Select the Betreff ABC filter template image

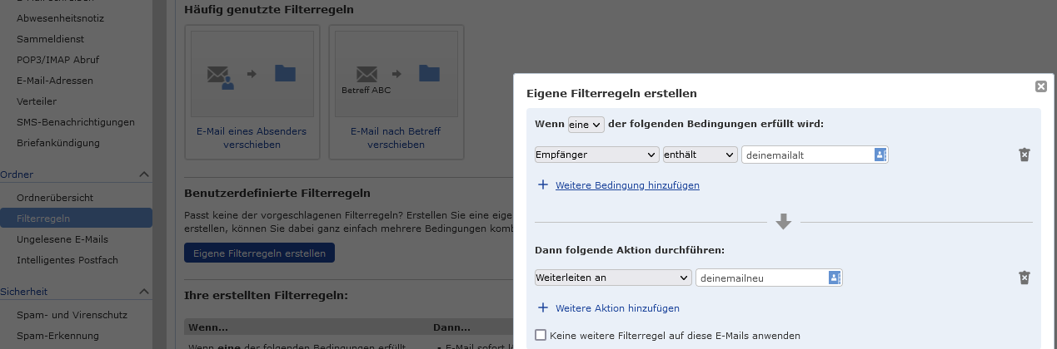point(396,75)
